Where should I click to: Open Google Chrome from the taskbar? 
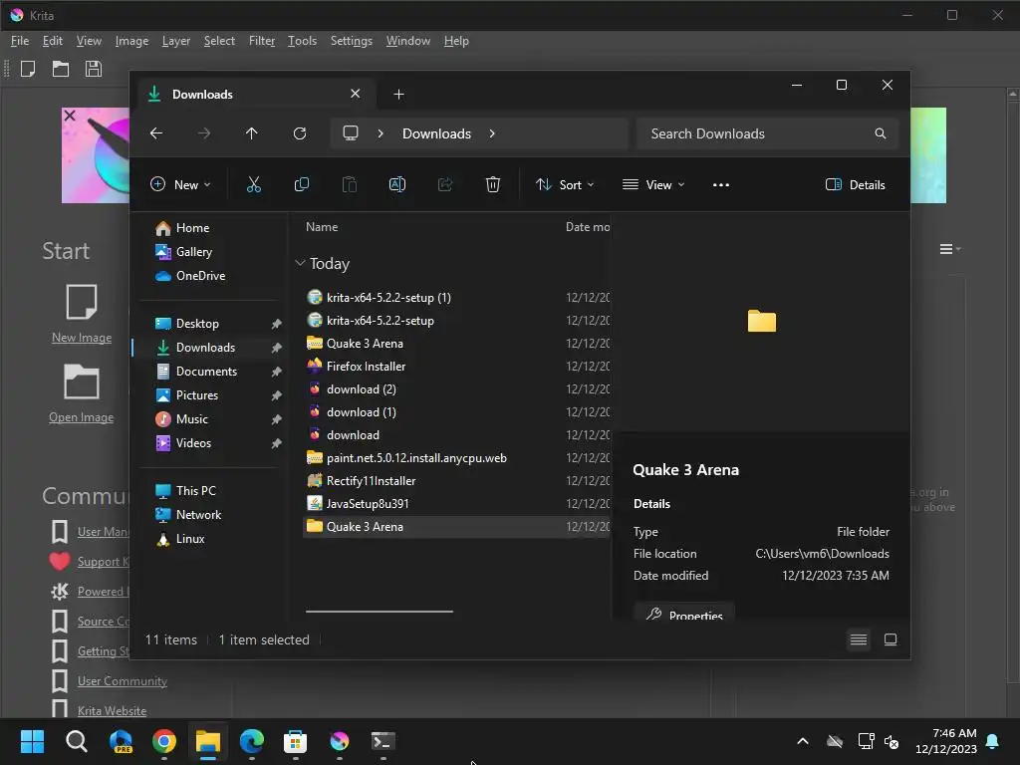164,741
